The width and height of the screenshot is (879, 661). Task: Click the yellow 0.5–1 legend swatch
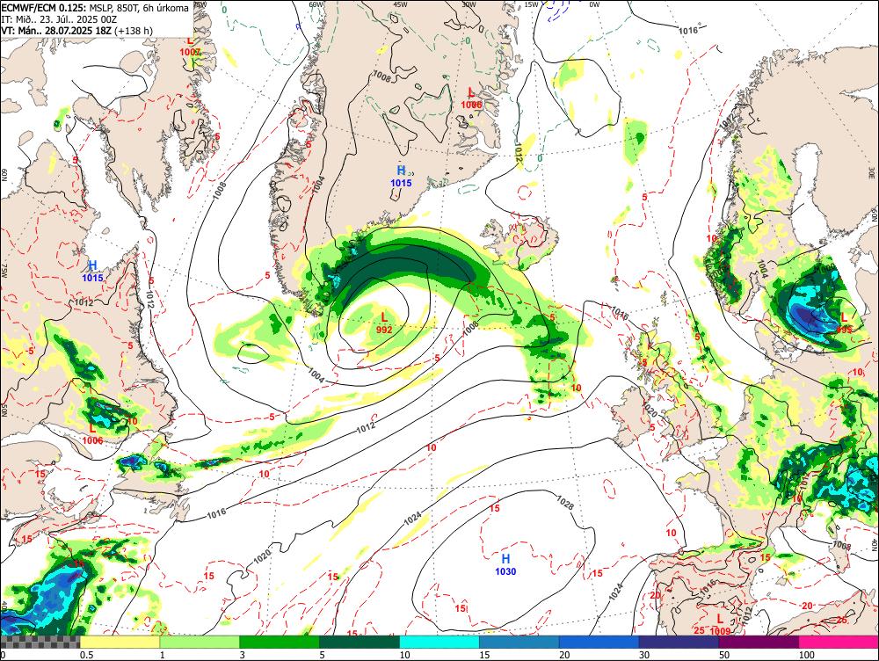pos(120,642)
